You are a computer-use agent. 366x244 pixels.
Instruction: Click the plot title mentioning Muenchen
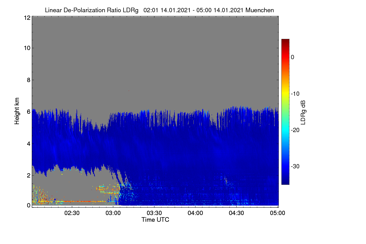coord(159,10)
